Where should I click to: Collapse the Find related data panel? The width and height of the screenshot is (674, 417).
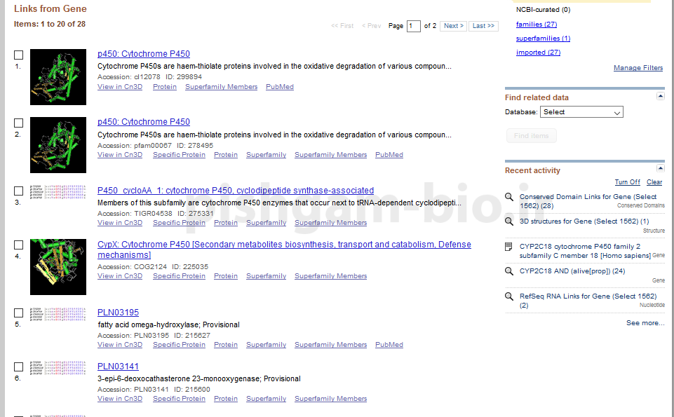[x=660, y=96]
